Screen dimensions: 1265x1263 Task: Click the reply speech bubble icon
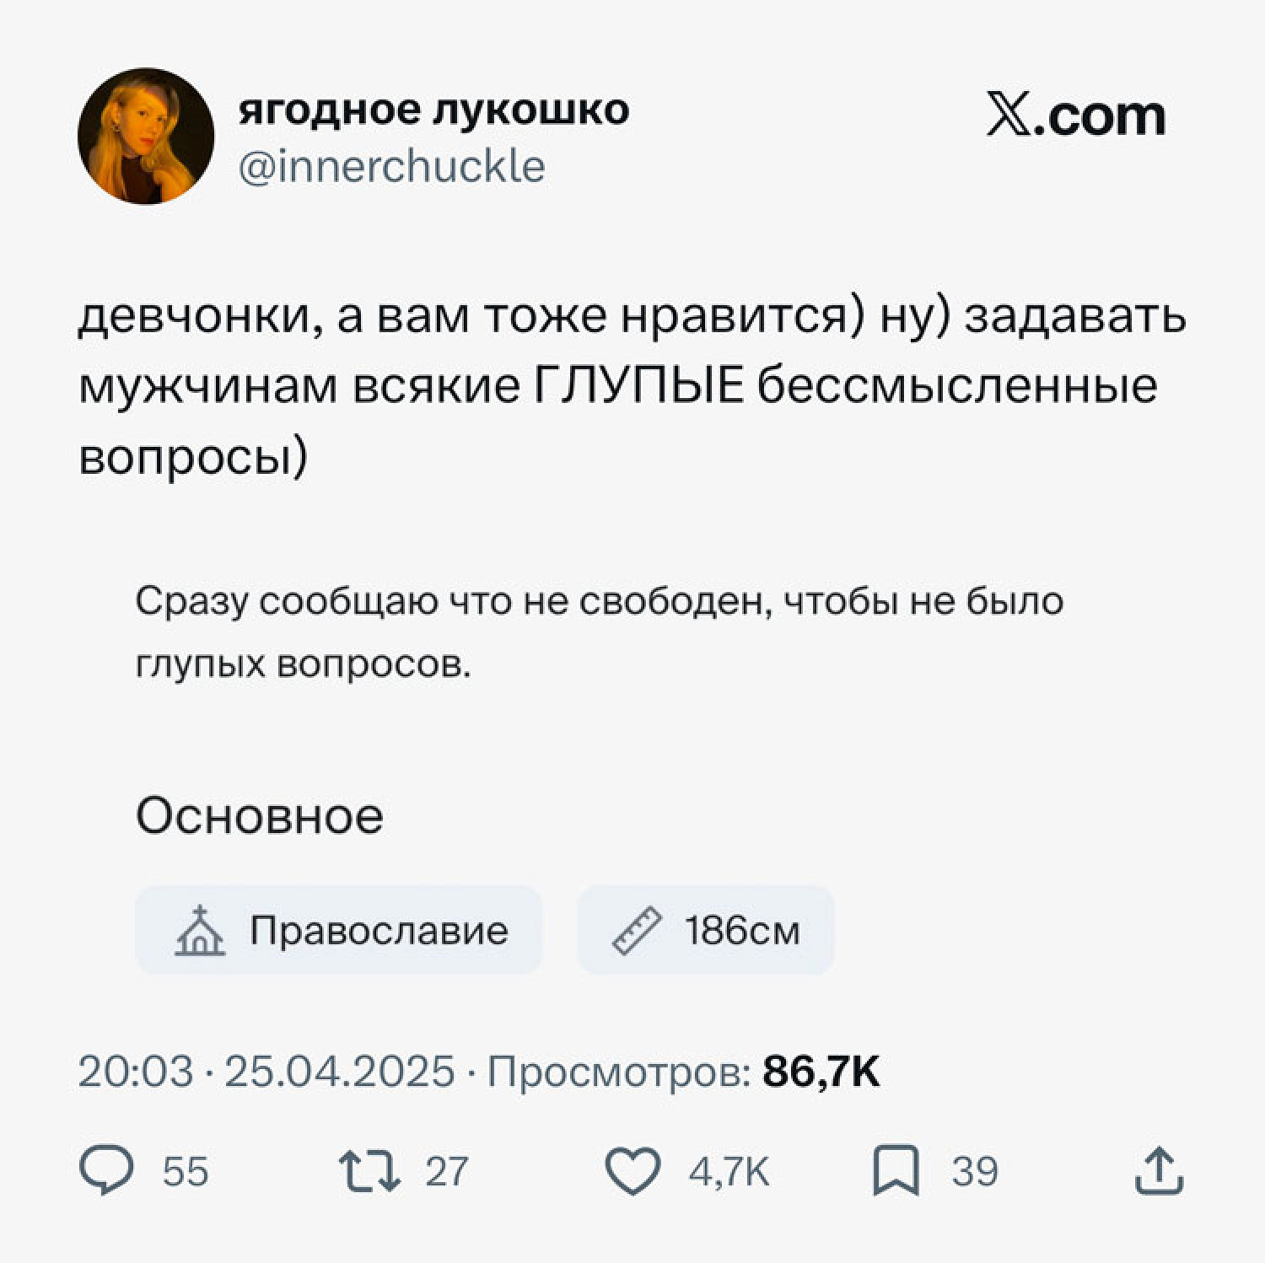106,1170
